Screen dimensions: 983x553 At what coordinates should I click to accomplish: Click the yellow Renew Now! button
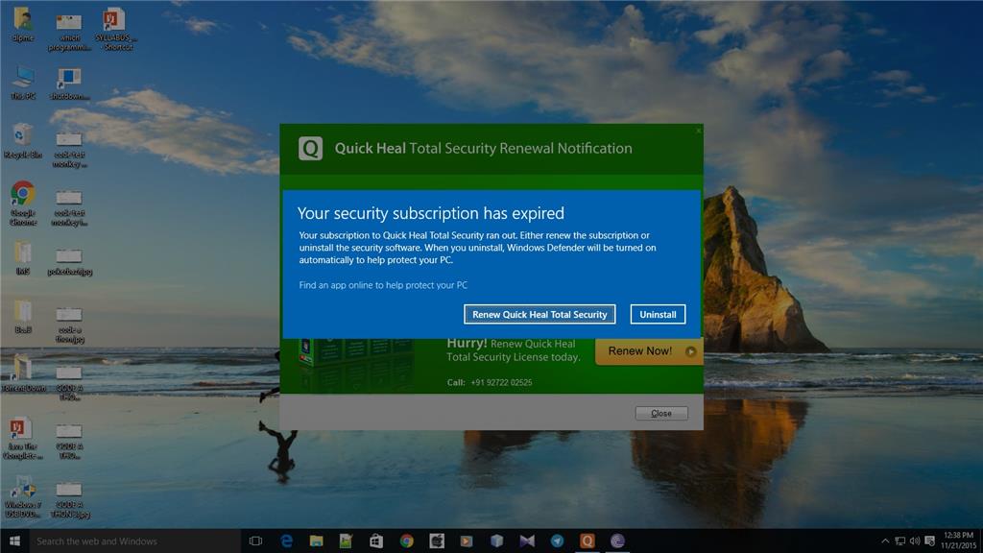[x=649, y=351]
